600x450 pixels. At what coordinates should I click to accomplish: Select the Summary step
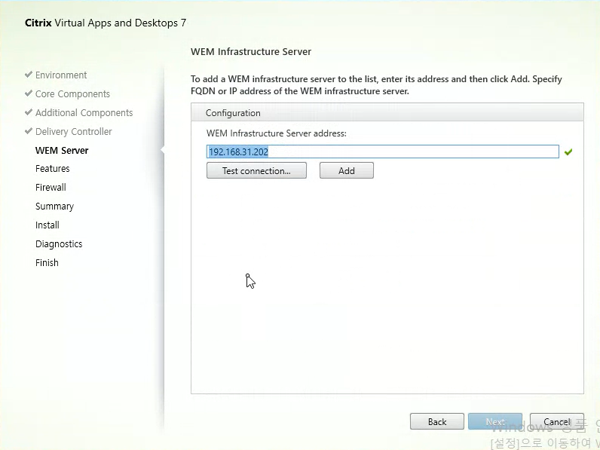point(54,207)
